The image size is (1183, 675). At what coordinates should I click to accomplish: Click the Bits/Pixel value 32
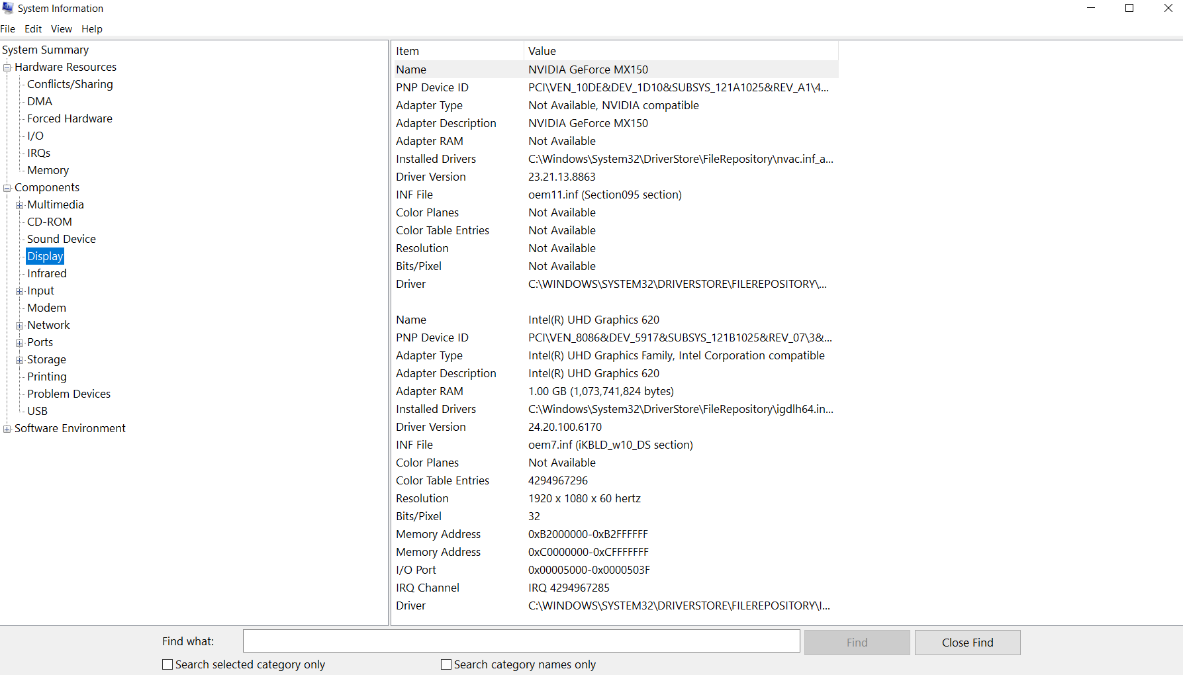click(534, 516)
